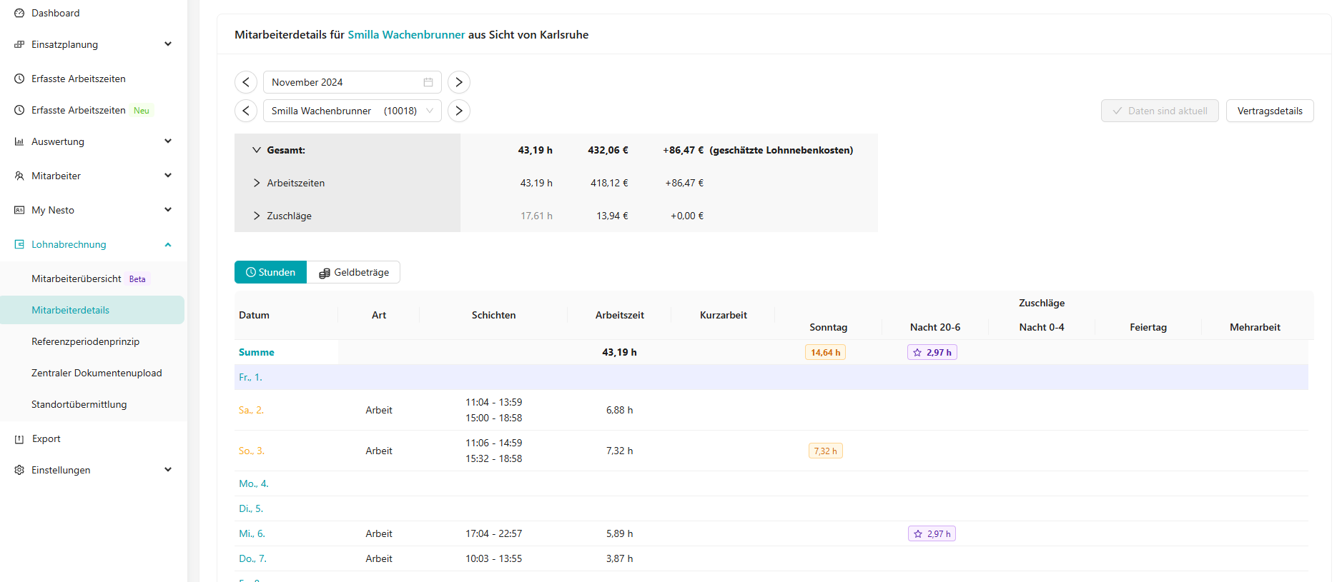The width and height of the screenshot is (1337, 582).
Task: Click the Export icon in sidebar
Action: [19, 439]
